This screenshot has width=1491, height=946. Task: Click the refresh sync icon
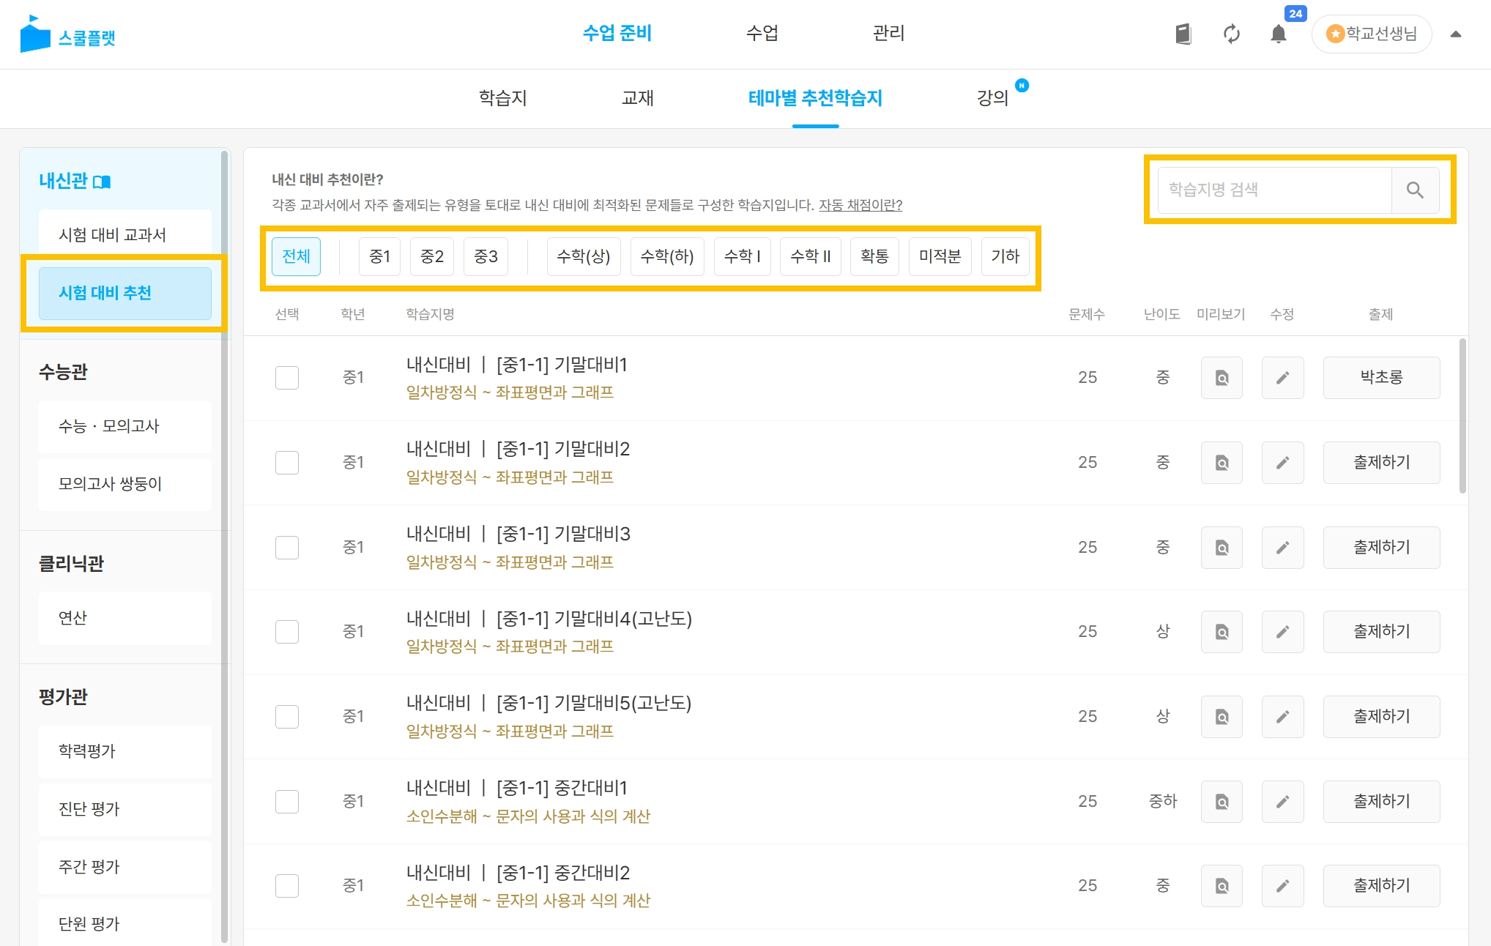(1231, 34)
